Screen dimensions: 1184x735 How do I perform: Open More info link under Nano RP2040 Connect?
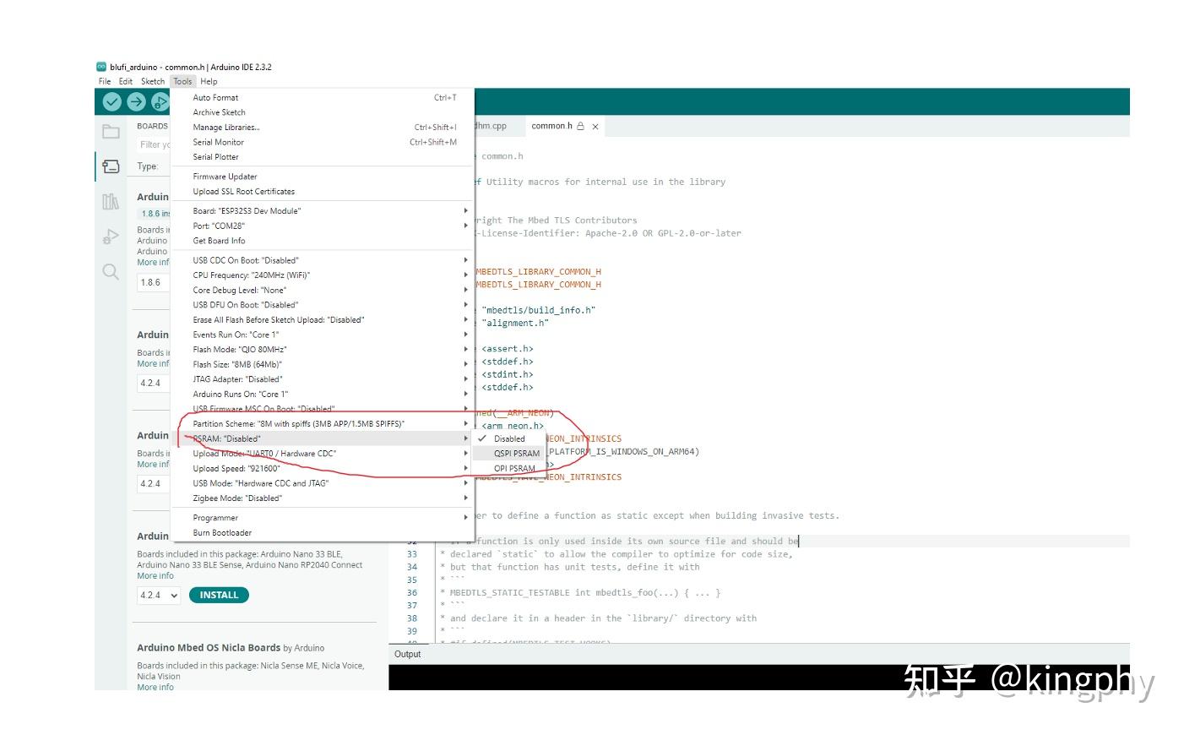(x=155, y=576)
